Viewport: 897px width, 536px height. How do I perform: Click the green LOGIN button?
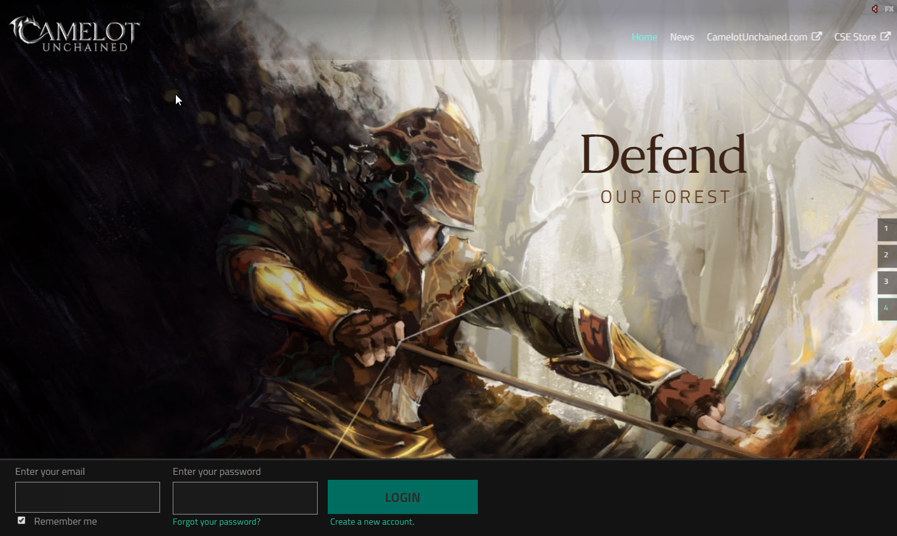click(403, 497)
